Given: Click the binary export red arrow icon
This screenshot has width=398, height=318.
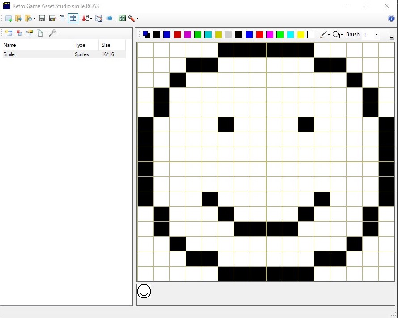Looking at the screenshot, I should point(85,18).
